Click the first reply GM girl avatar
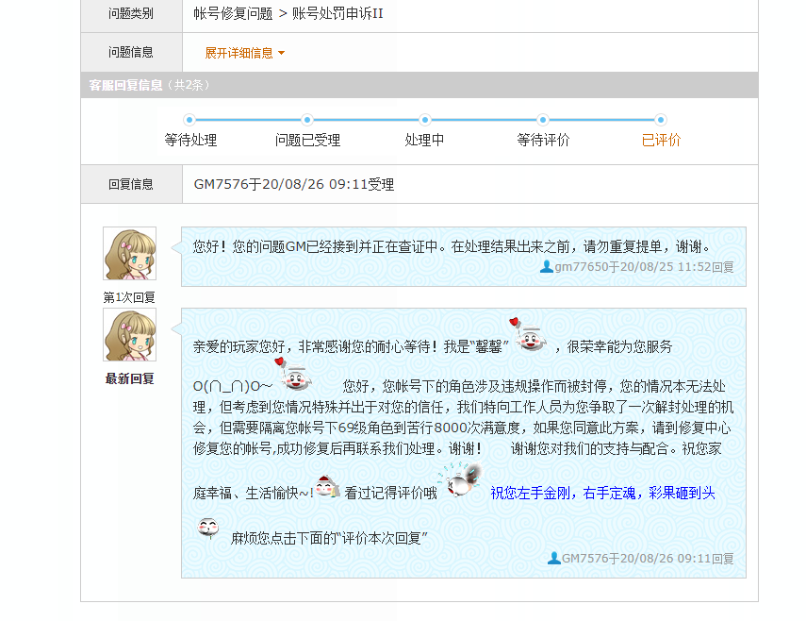The image size is (806, 621). [129, 253]
